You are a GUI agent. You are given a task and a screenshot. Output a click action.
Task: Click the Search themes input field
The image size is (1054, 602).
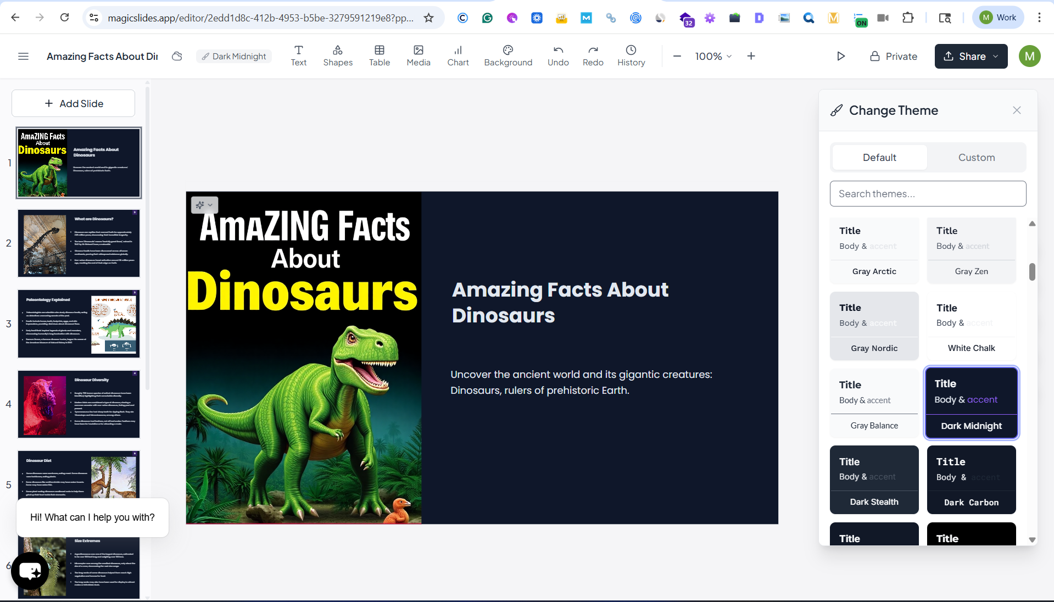(x=927, y=194)
